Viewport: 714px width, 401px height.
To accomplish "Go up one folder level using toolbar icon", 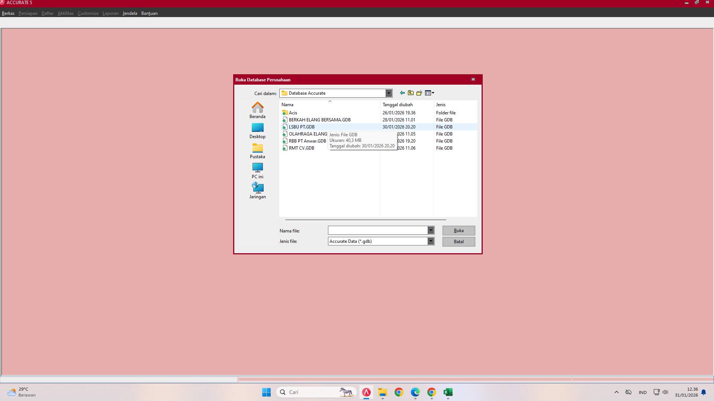I will (x=411, y=93).
